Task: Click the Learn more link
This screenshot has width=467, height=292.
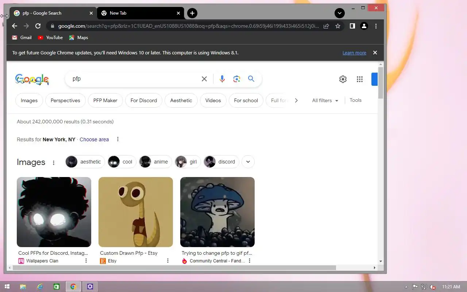Action: click(x=354, y=53)
